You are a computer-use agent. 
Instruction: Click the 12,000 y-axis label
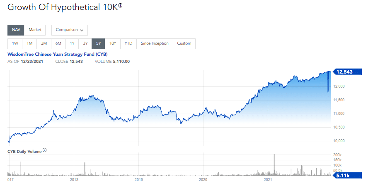[339, 86]
